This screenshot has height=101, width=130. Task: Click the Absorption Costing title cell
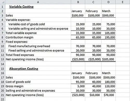click(38, 68)
